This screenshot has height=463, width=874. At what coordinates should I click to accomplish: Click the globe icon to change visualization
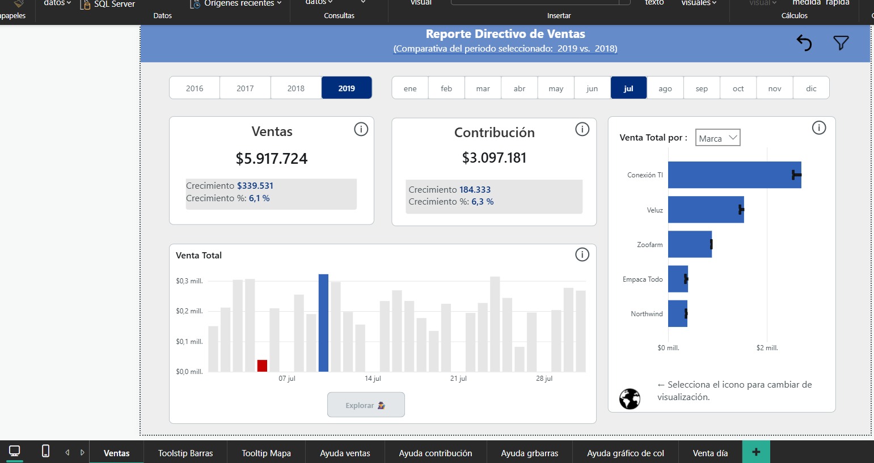pyautogui.click(x=630, y=399)
